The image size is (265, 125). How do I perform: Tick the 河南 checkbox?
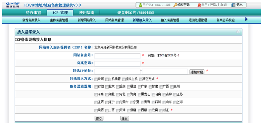click(x=96, y=95)
